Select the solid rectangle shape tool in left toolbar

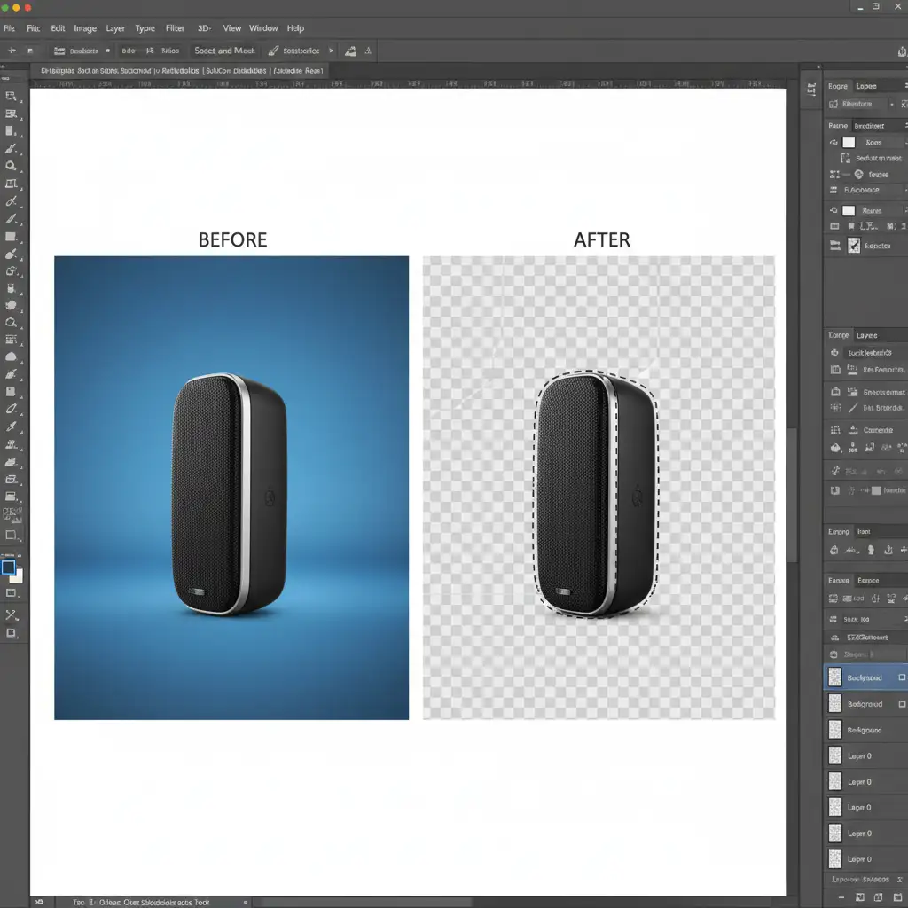pyautogui.click(x=11, y=237)
